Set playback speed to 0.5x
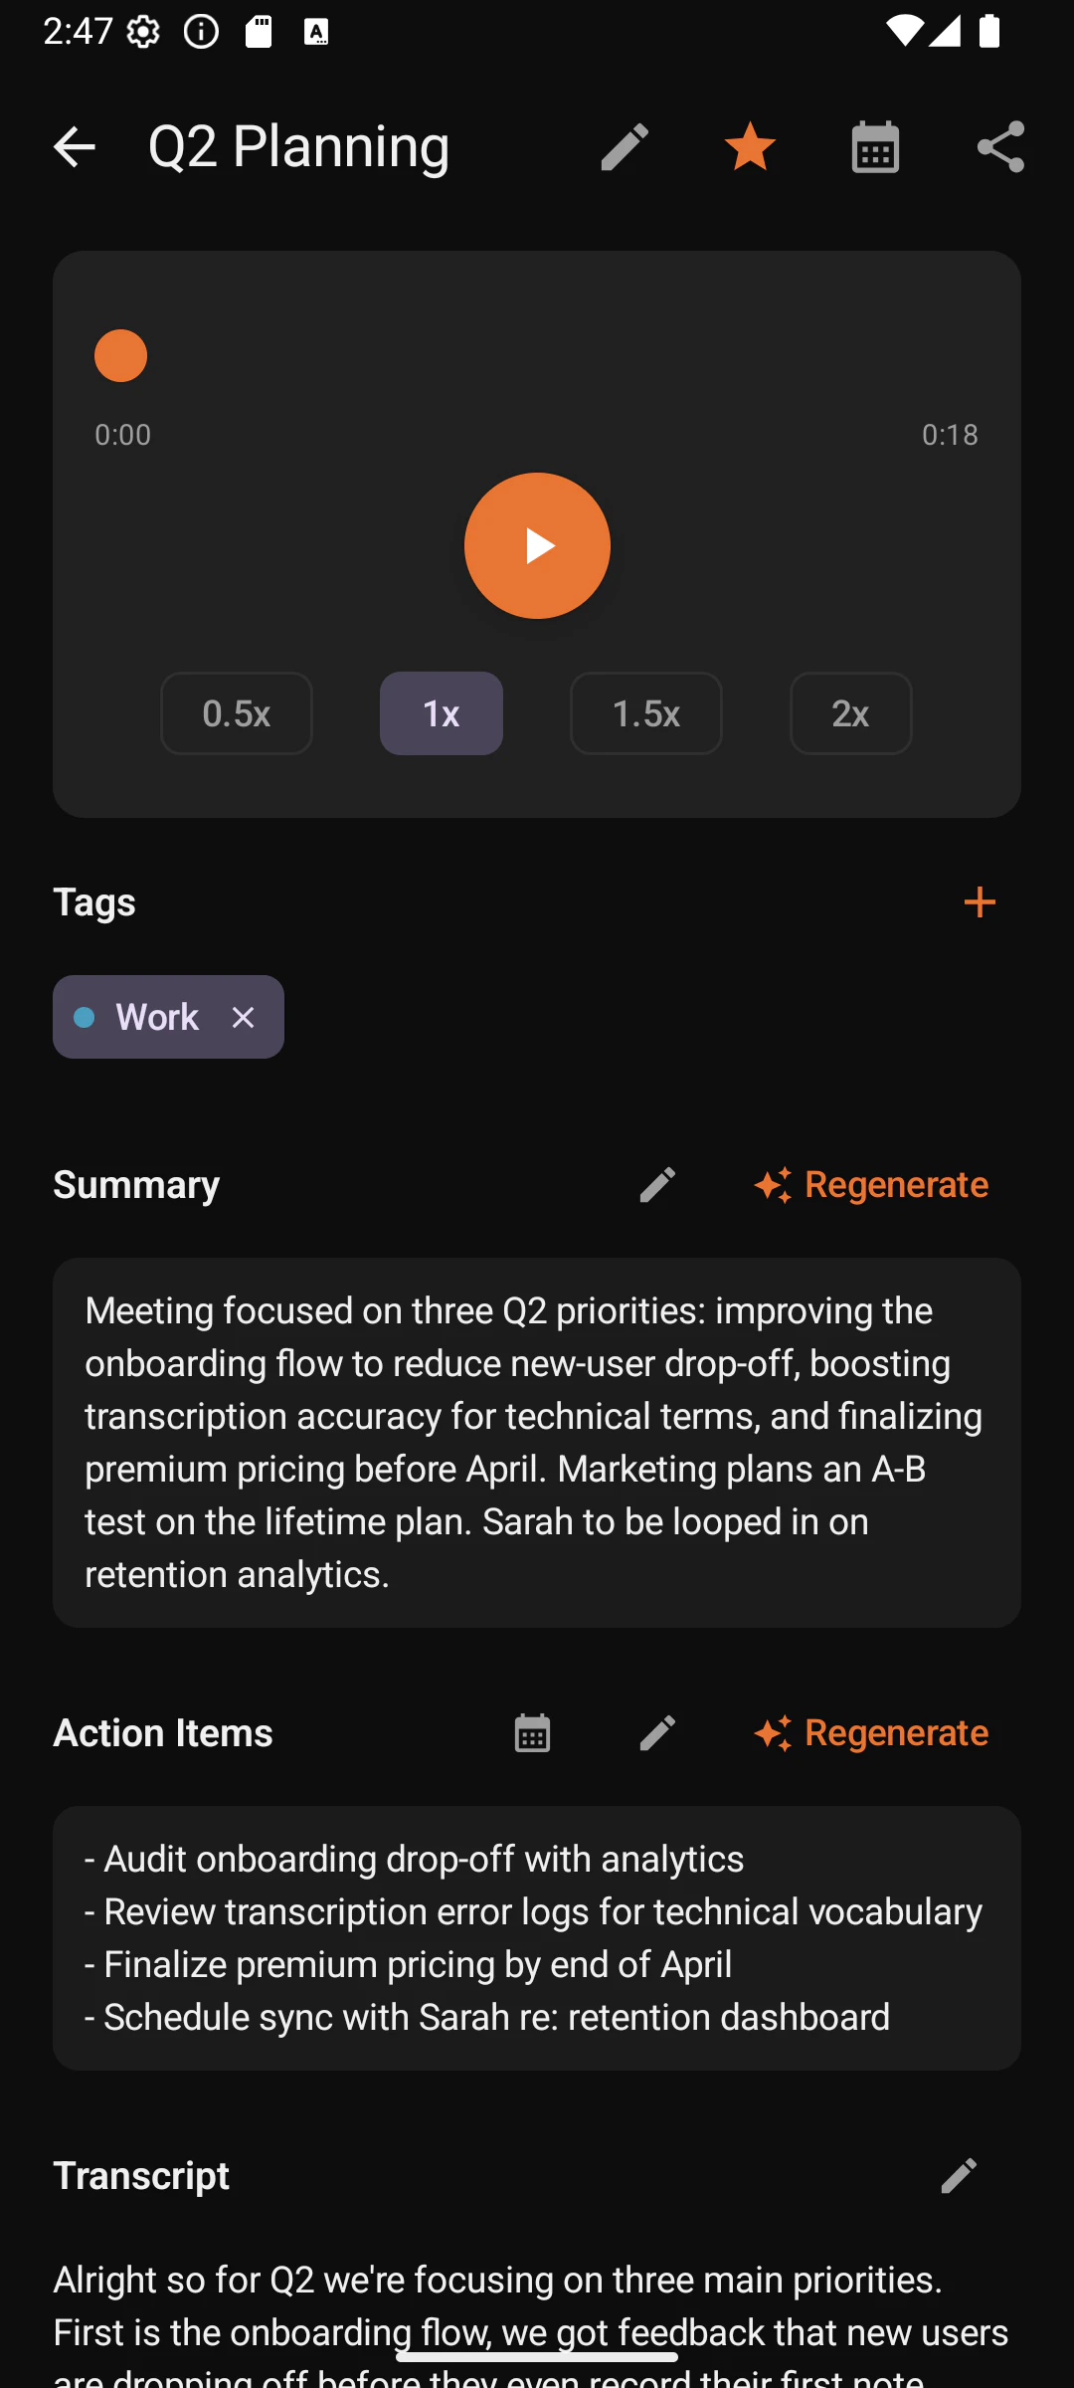Viewport: 1074px width, 2388px height. 237,713
